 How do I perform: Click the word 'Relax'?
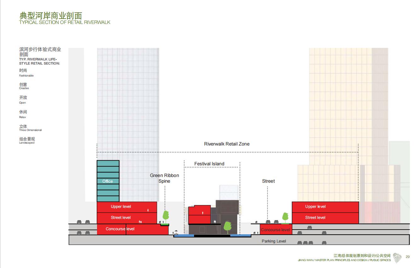(23, 117)
